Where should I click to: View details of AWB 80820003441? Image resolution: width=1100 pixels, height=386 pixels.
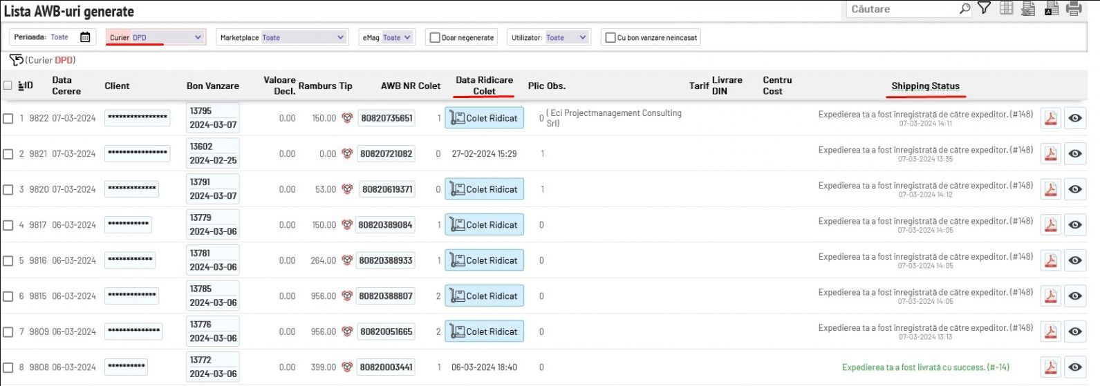coord(1074,367)
